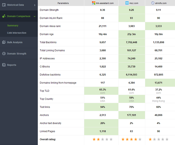Click the Domain InLink Rank row label

coord(51,18)
